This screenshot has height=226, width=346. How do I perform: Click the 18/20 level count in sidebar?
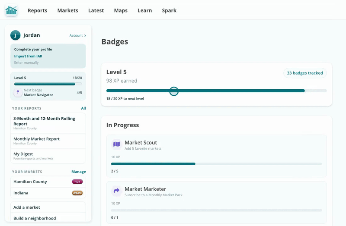tap(77, 78)
